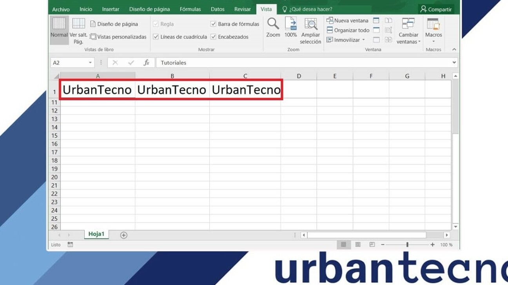This screenshot has width=508, height=285.
Task: Uncheck Barra de fórmulas
Action: pyautogui.click(x=214, y=23)
